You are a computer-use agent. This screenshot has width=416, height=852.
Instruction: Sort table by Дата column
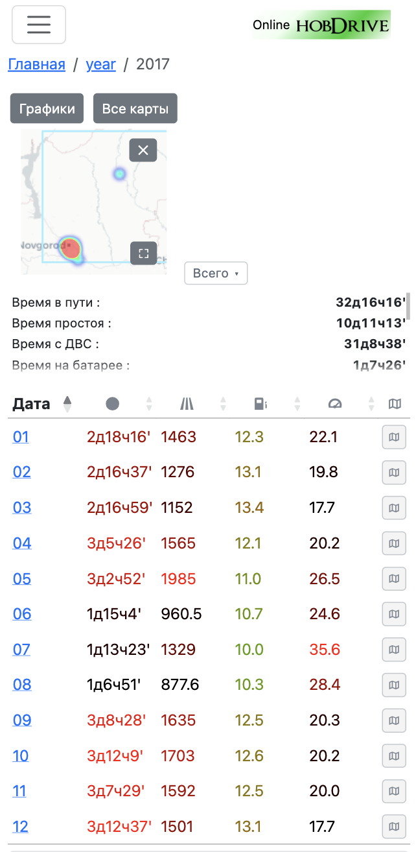coord(31,404)
